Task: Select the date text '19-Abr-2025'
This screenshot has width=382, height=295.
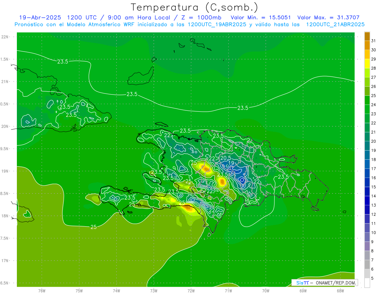Action: click(40, 18)
